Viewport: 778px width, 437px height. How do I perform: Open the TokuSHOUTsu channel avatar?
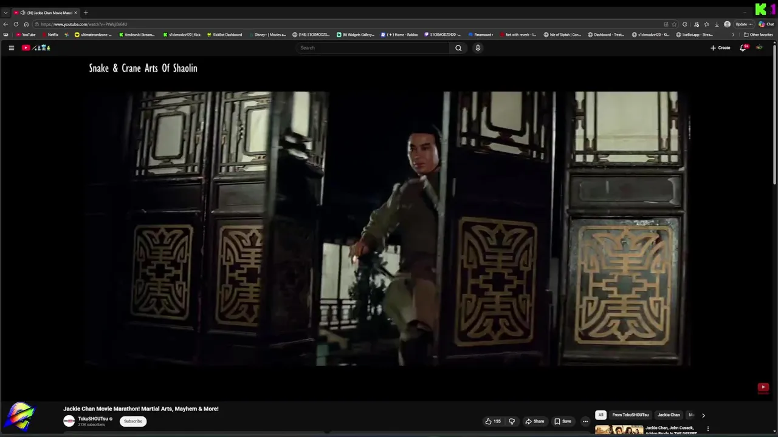(x=69, y=421)
